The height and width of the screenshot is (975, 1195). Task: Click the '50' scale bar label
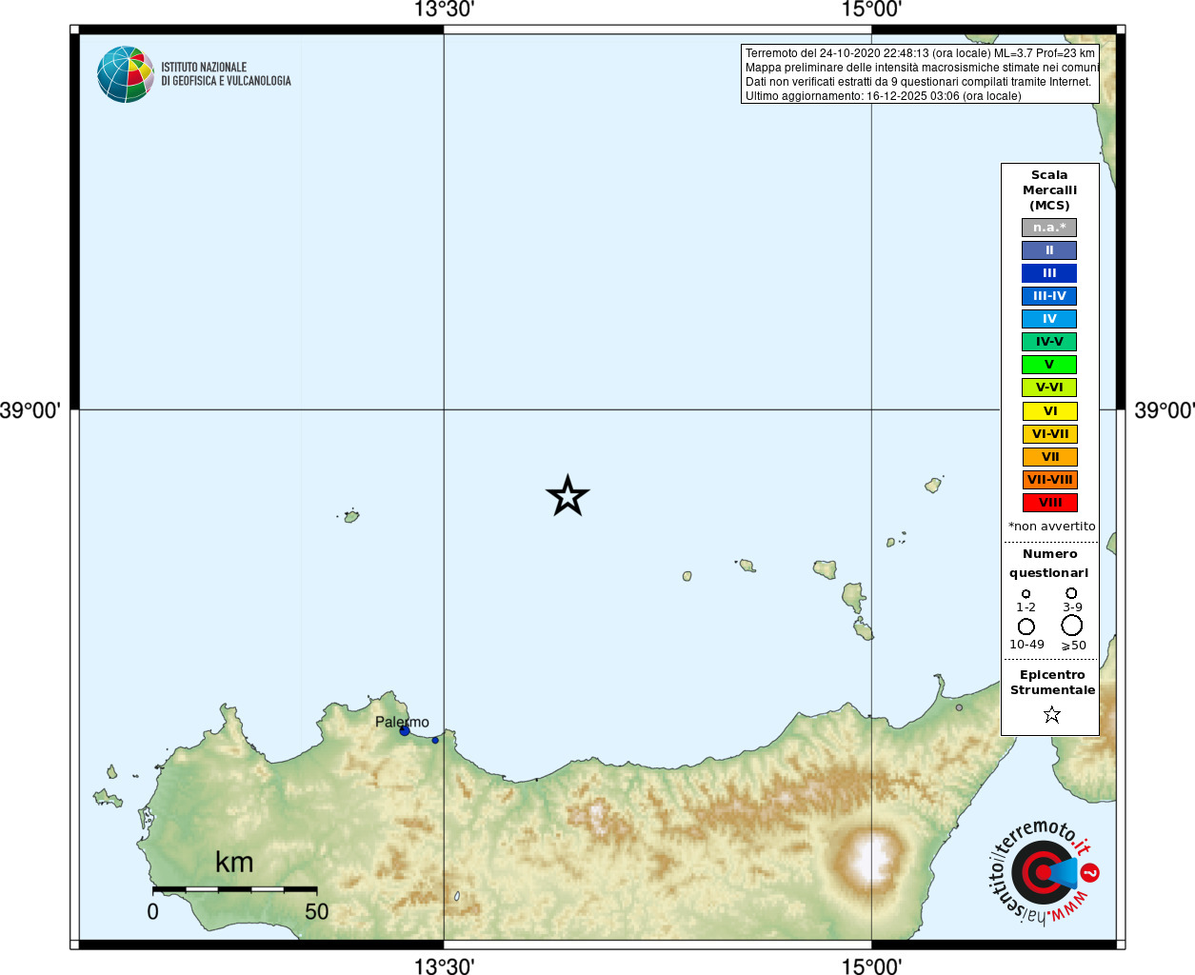(316, 911)
